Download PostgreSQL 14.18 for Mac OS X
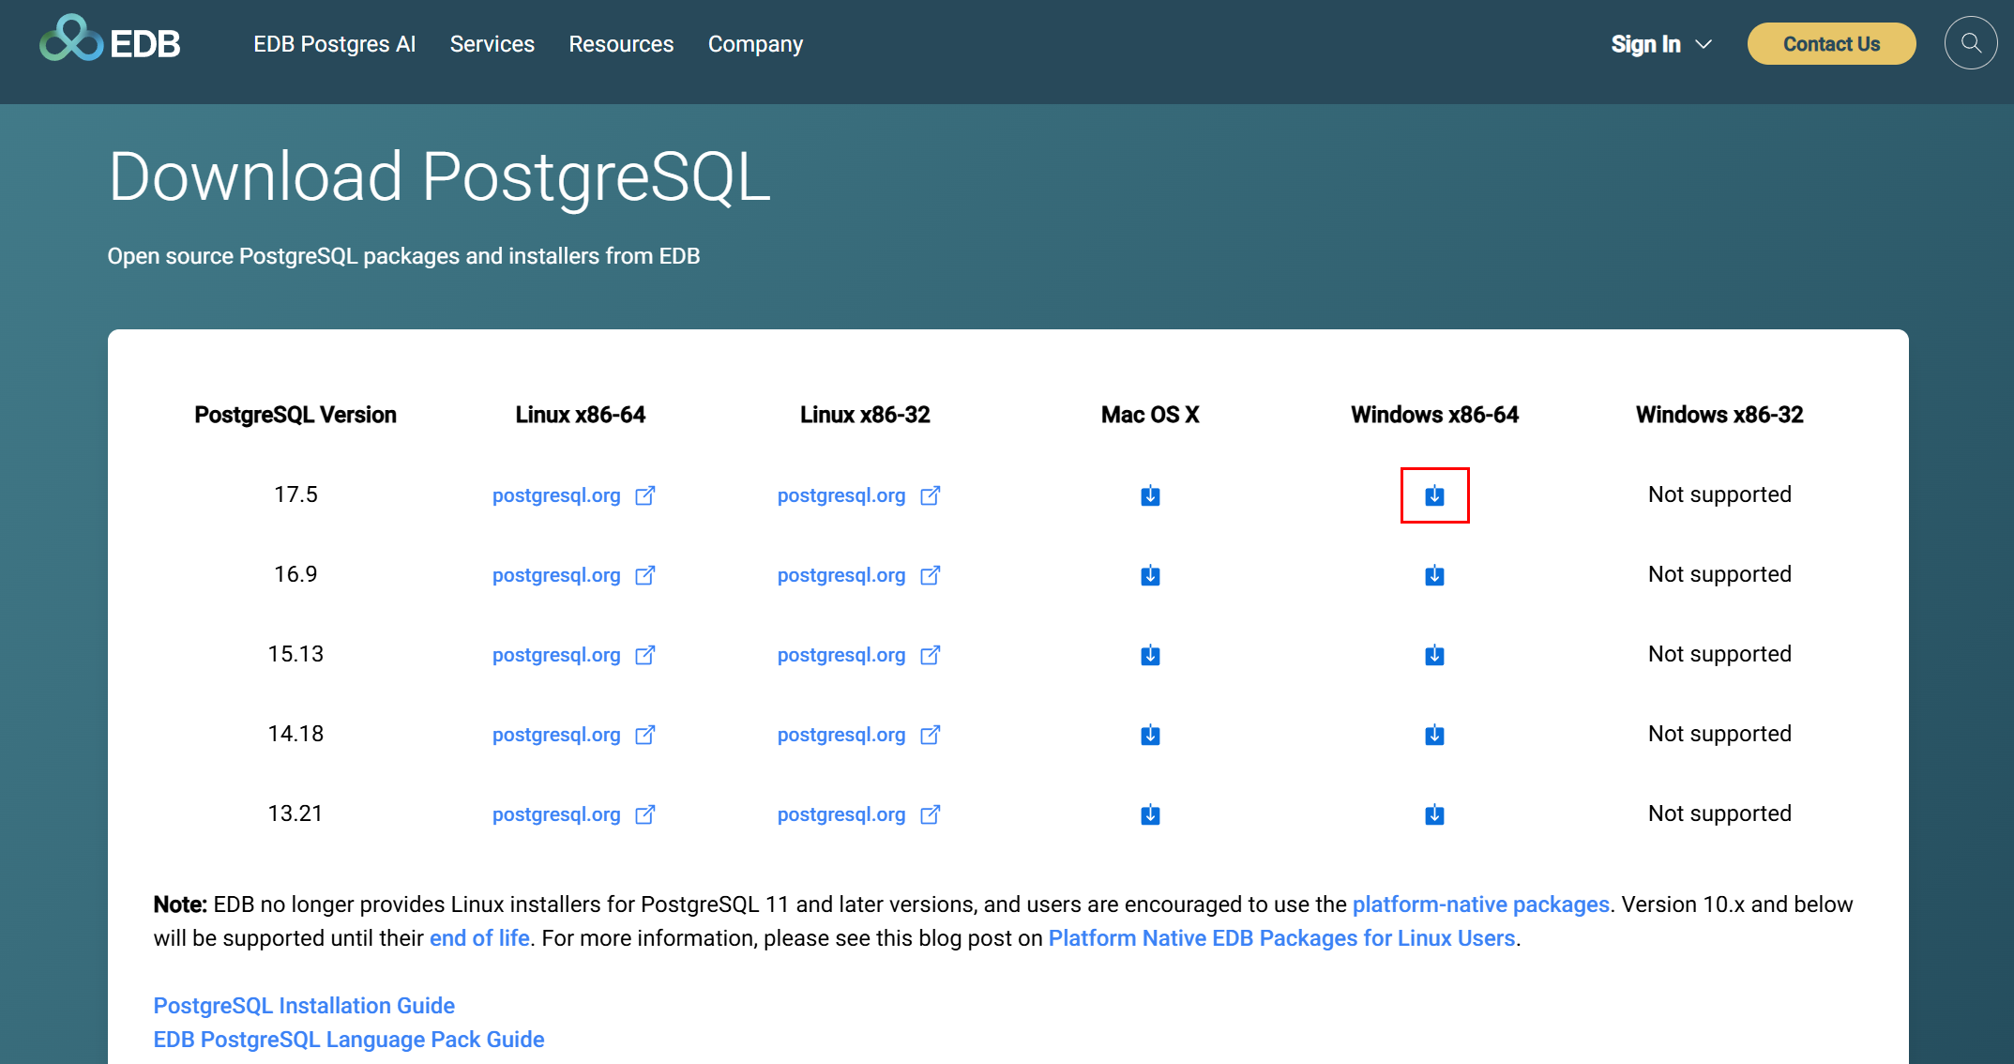Screen dimensions: 2014x1064 coord(1150,735)
